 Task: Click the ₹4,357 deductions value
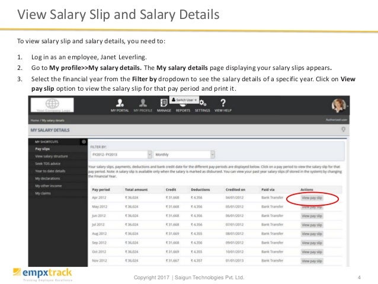click(197, 261)
